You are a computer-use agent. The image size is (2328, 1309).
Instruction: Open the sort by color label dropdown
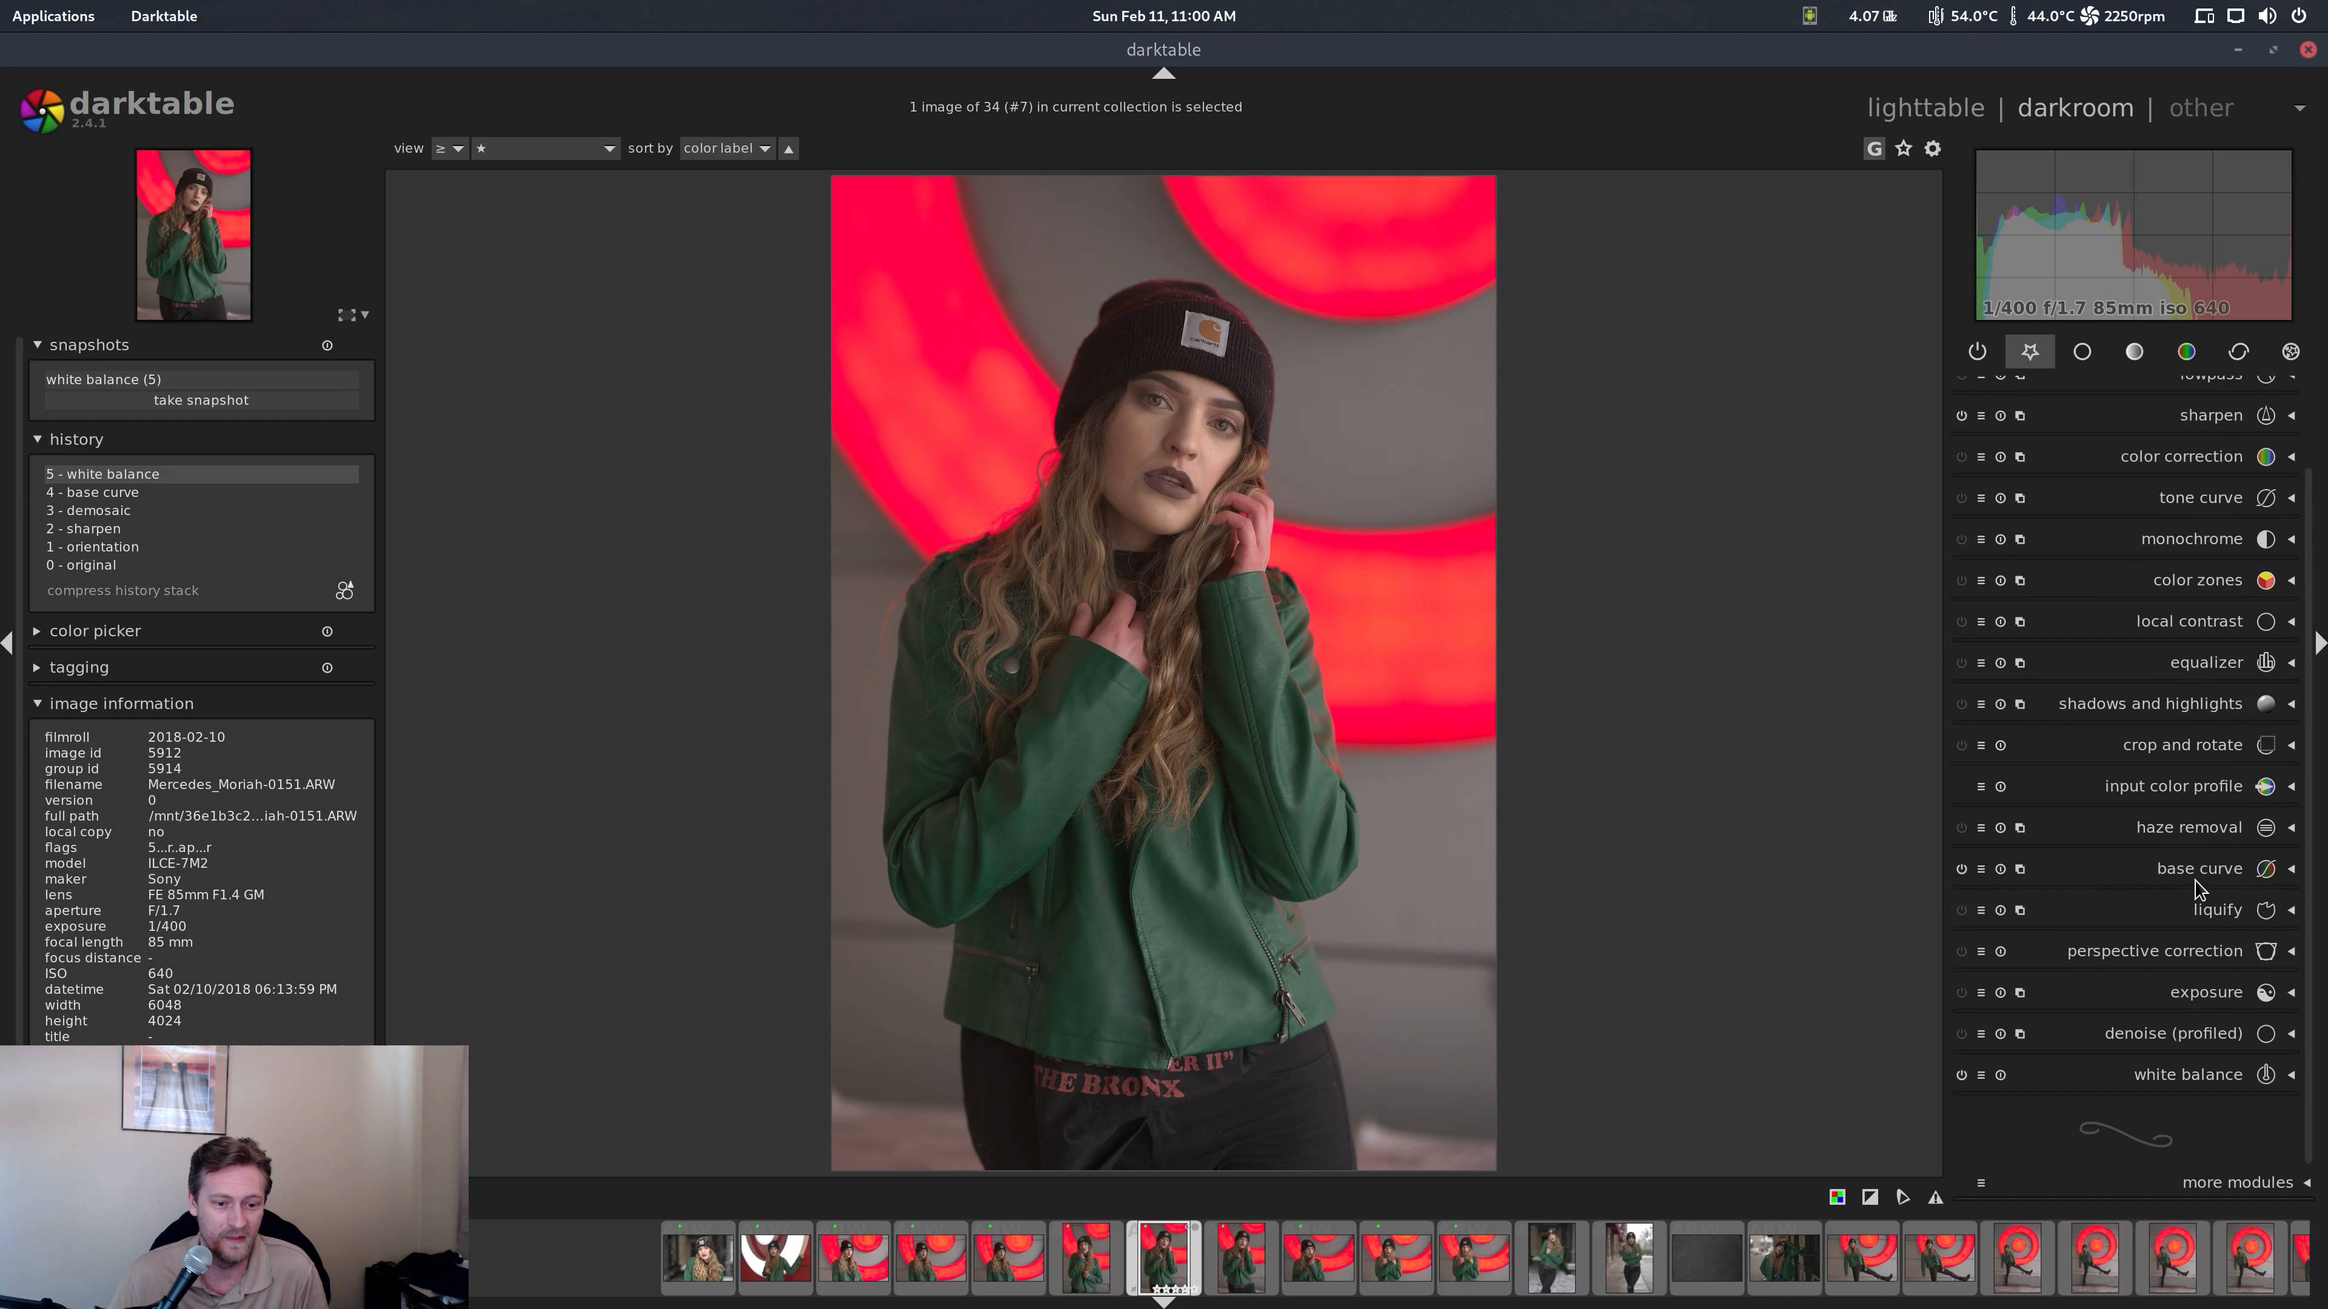click(x=727, y=148)
